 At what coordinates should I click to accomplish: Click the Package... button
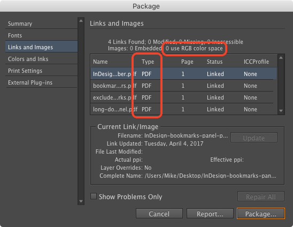click(261, 214)
